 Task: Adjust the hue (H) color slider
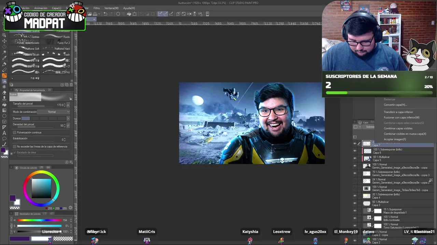pos(40,220)
